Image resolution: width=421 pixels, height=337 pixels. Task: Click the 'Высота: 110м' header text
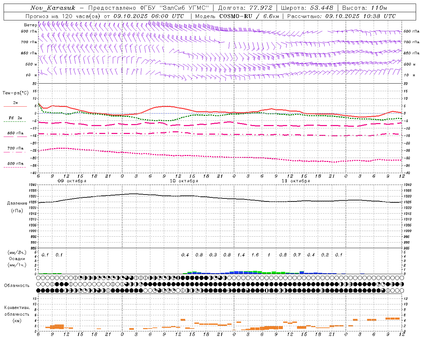pyautogui.click(x=364, y=8)
